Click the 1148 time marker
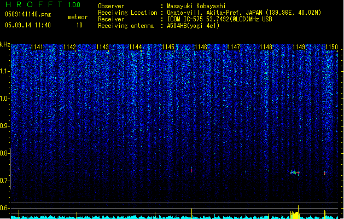 (266, 47)
